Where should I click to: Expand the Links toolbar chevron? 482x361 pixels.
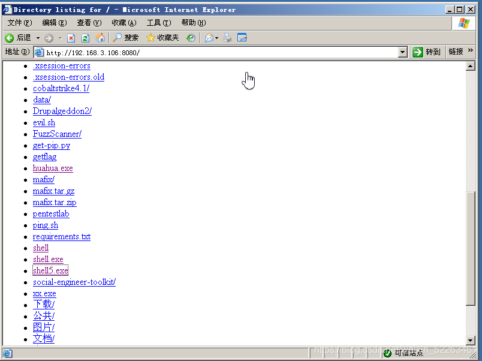tap(471, 50)
